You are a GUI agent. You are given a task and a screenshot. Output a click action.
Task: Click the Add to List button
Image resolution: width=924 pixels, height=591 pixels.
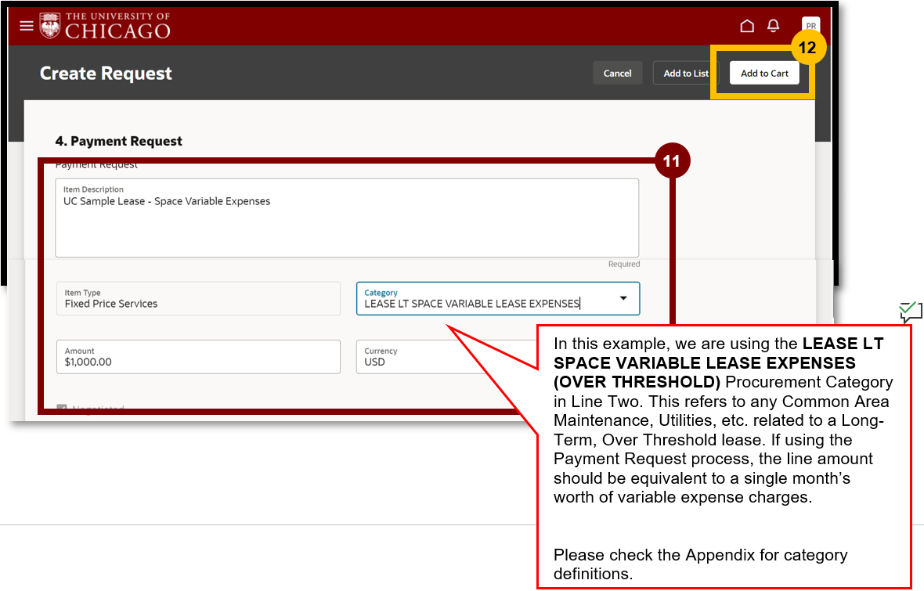(x=685, y=73)
